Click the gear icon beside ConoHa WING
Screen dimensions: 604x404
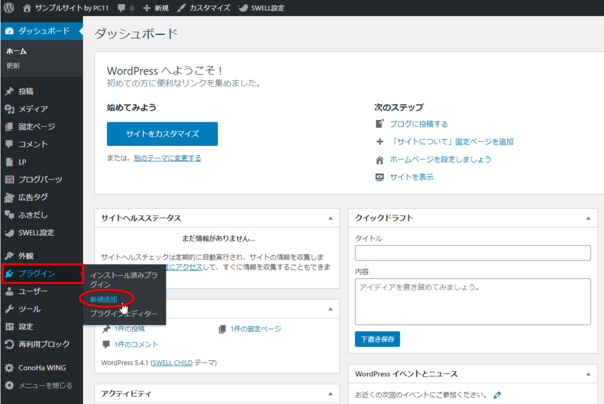click(9, 368)
